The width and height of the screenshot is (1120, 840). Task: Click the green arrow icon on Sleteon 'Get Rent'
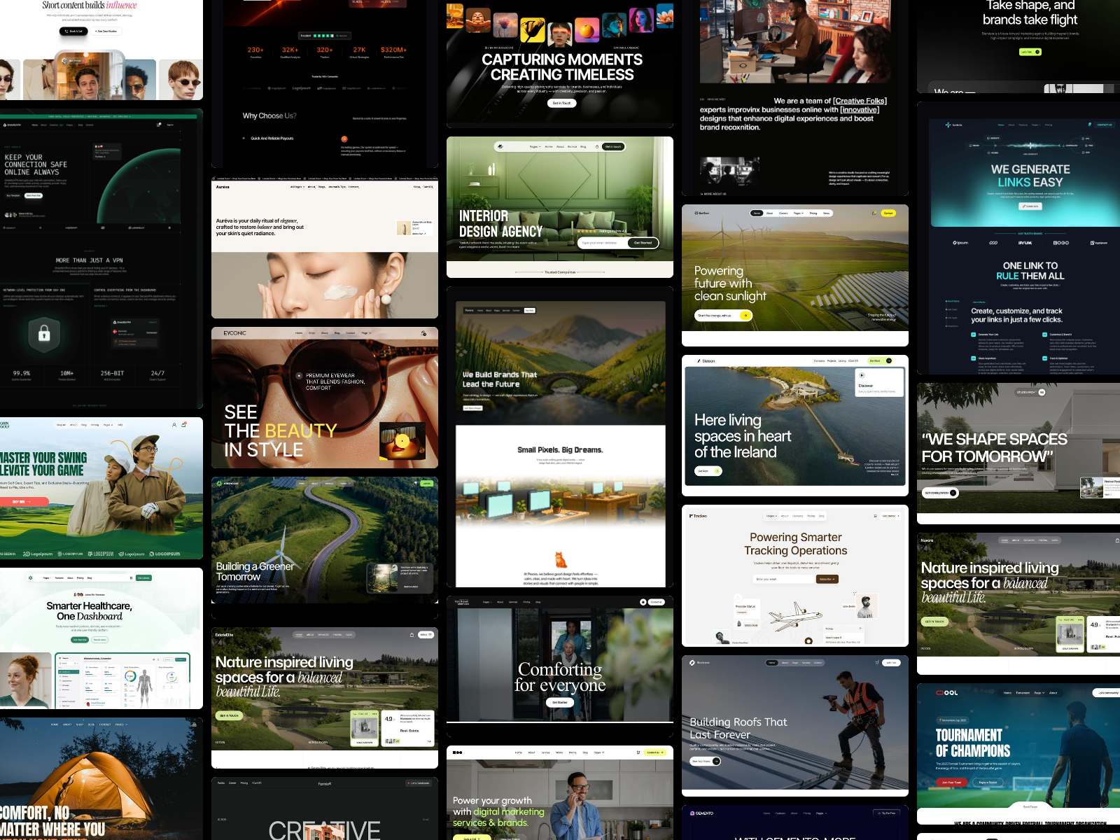[717, 471]
